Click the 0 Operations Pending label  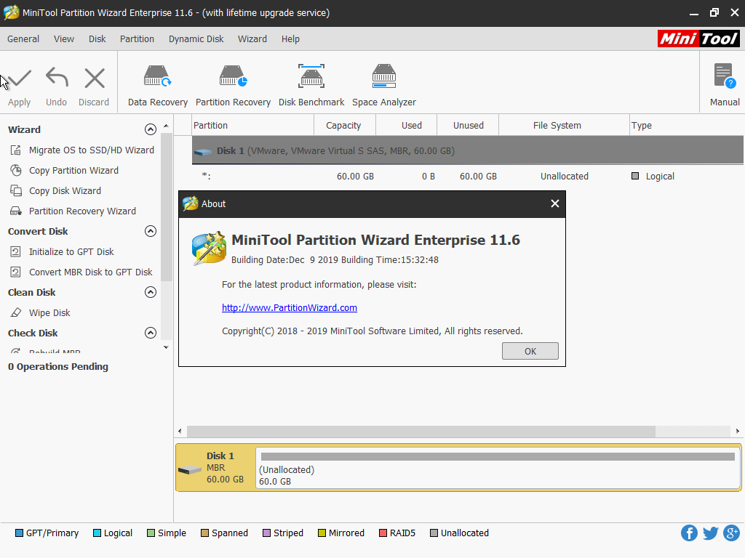[x=58, y=366]
